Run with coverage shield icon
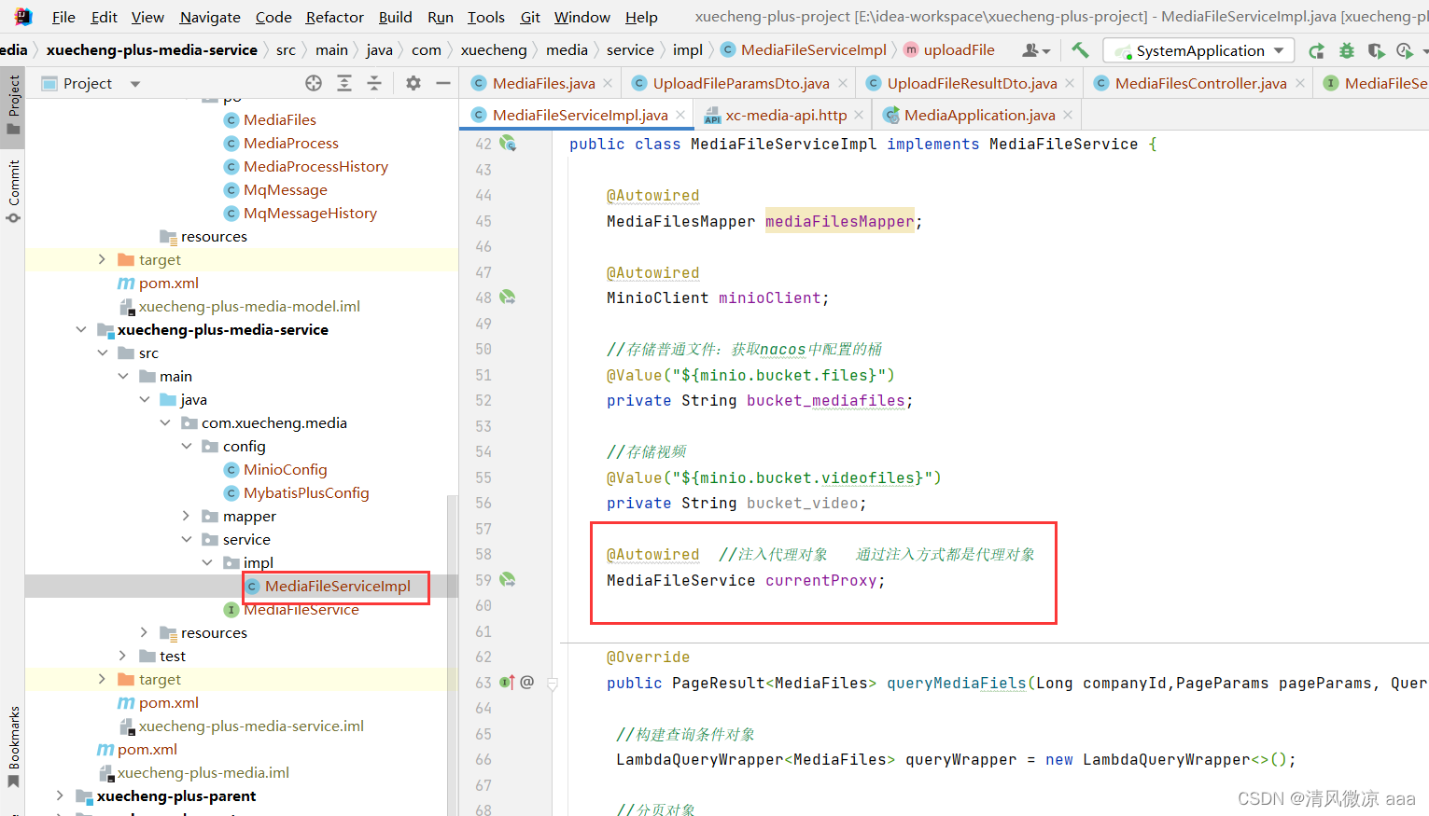 click(1376, 50)
